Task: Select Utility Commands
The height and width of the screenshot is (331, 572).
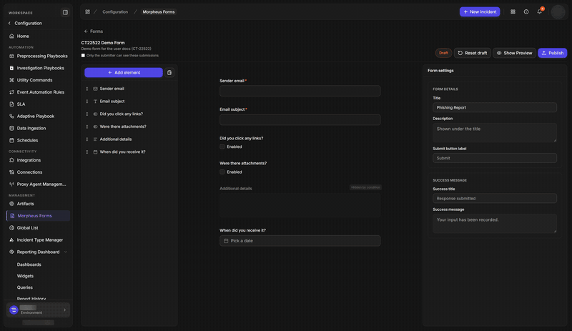Action: click(x=34, y=80)
